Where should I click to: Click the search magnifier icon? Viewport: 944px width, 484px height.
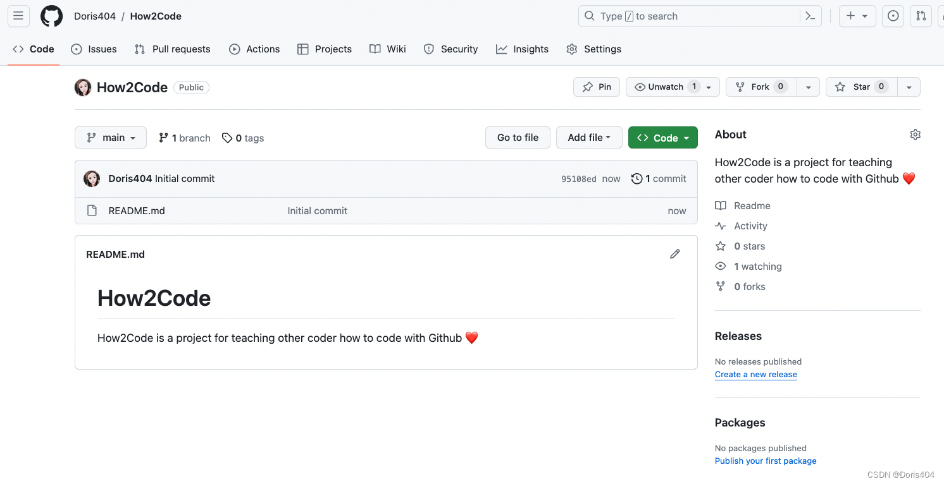click(589, 16)
